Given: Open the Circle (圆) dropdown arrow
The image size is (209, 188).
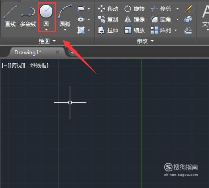Looking at the screenshot, I should pyautogui.click(x=46, y=30).
